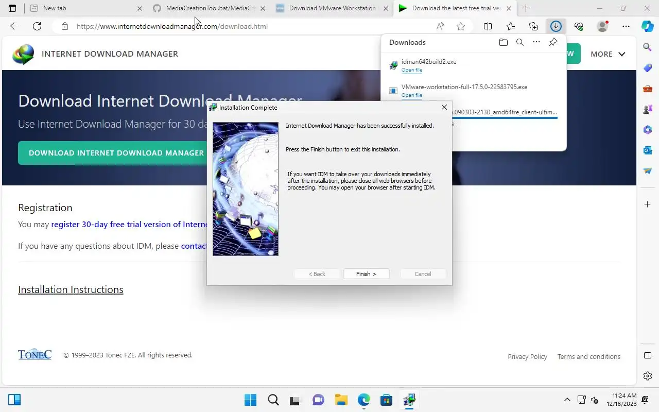The image size is (659, 412).
Task: Toggle sidebar visibility icon near bottom
Action: (x=648, y=355)
